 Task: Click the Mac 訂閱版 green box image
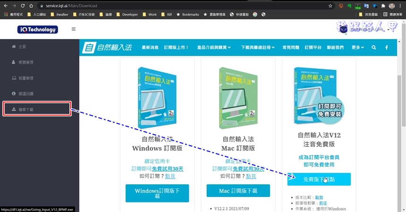tap(238, 98)
